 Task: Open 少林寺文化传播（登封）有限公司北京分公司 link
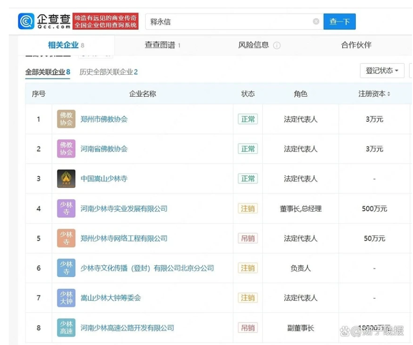(x=147, y=268)
